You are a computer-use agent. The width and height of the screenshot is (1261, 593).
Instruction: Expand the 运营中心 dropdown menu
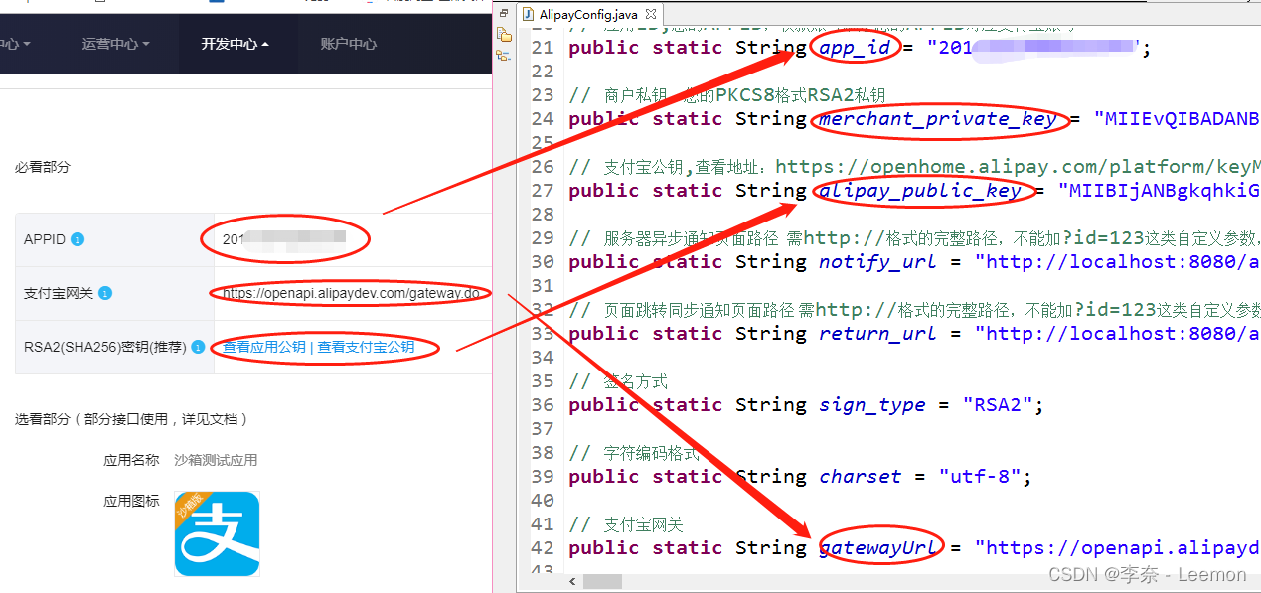coord(115,44)
